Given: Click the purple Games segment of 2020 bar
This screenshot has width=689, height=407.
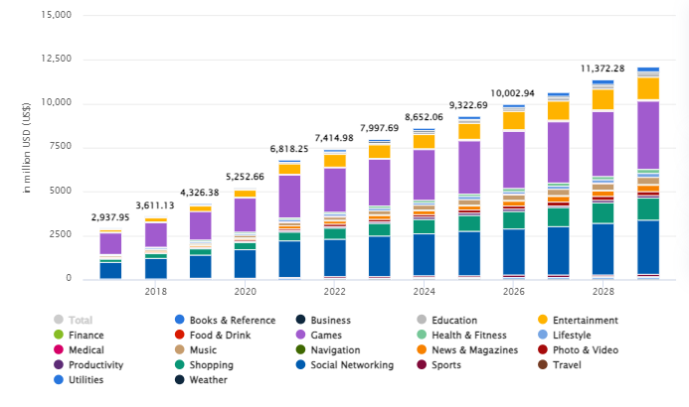Looking at the screenshot, I should tap(245, 214).
